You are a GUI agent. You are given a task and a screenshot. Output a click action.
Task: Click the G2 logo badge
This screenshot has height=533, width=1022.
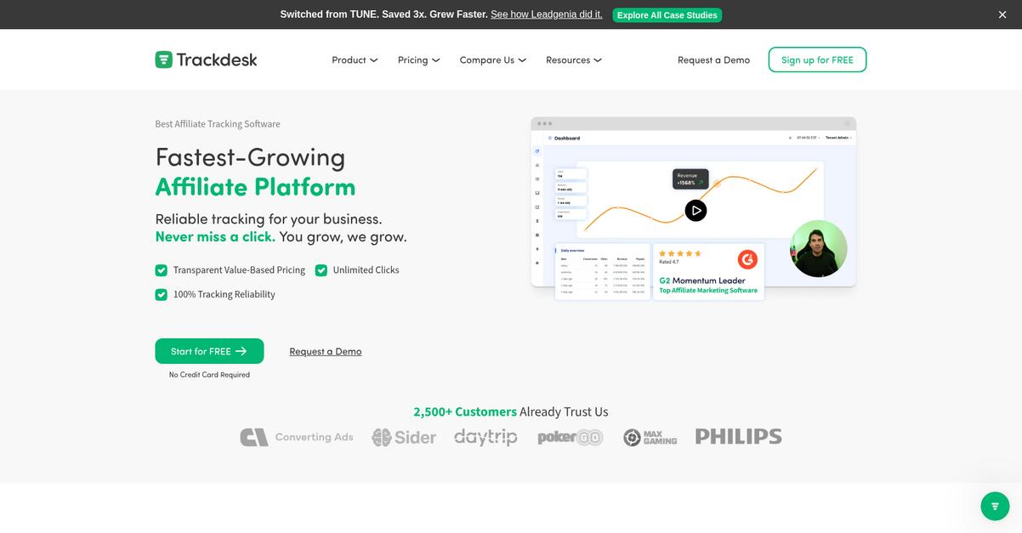(747, 259)
